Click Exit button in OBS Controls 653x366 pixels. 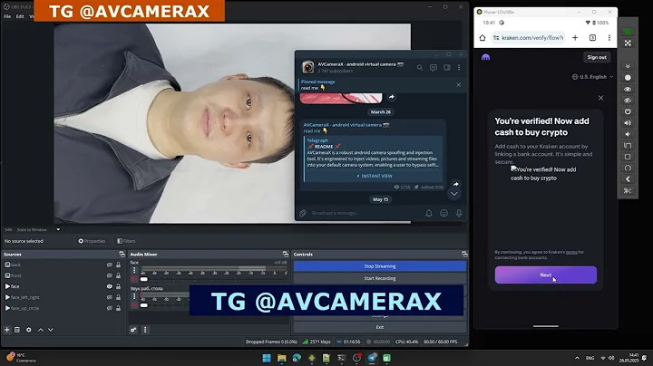coord(380,327)
